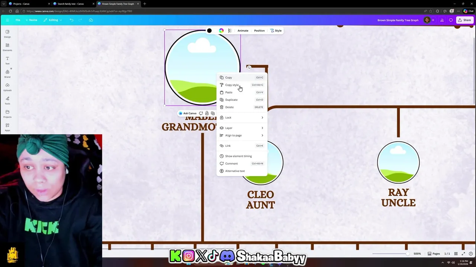Click the Resize button
The height and width of the screenshot is (267, 476).
click(32, 20)
